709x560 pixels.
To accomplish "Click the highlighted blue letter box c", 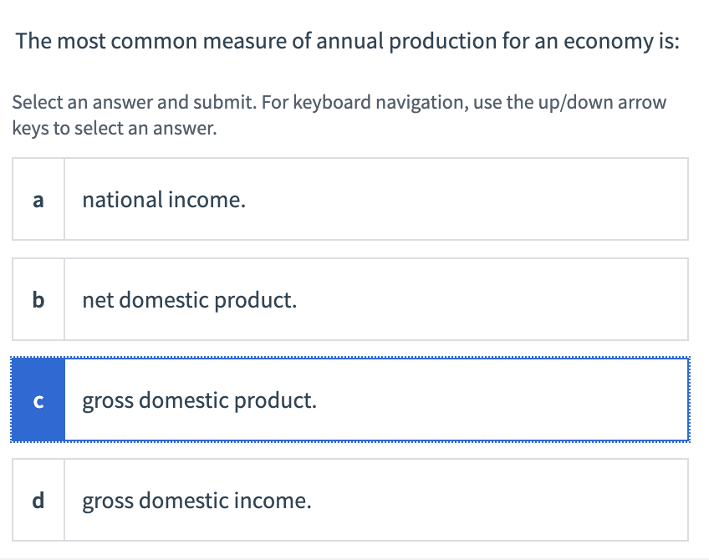I will coord(38,400).
